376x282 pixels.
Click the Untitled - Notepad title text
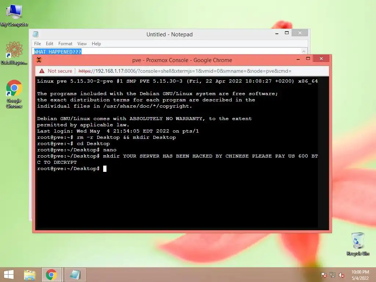(170, 34)
